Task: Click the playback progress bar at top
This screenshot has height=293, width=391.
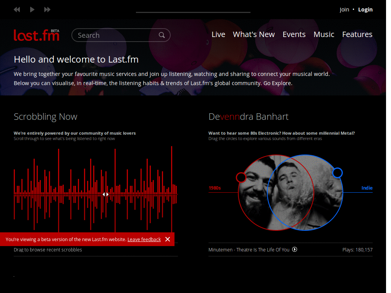Action: [x=193, y=13]
